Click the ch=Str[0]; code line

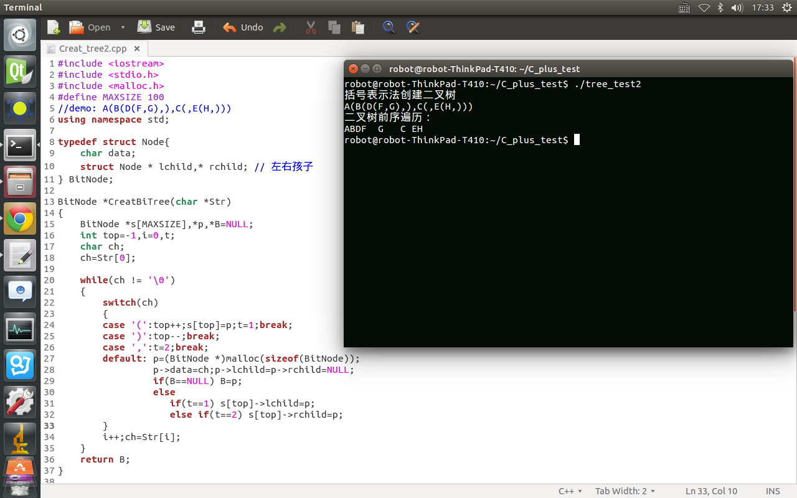pos(108,258)
